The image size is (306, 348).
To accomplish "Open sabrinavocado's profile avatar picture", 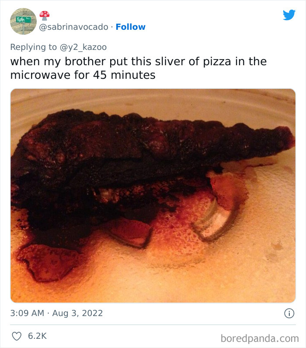I will [23, 21].
